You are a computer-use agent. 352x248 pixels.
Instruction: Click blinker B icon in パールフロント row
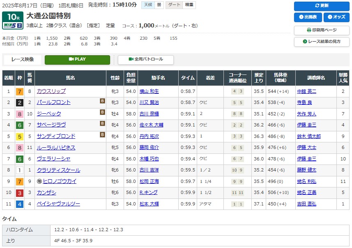pyautogui.click(x=102, y=101)
